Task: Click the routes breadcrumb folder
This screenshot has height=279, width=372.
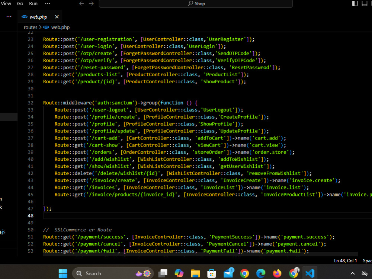Action: point(31,27)
